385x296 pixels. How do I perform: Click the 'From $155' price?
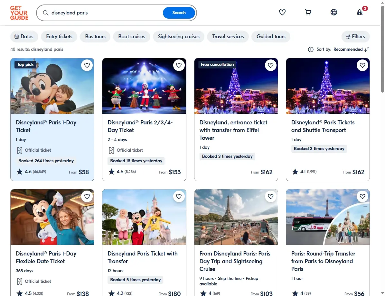(170, 172)
